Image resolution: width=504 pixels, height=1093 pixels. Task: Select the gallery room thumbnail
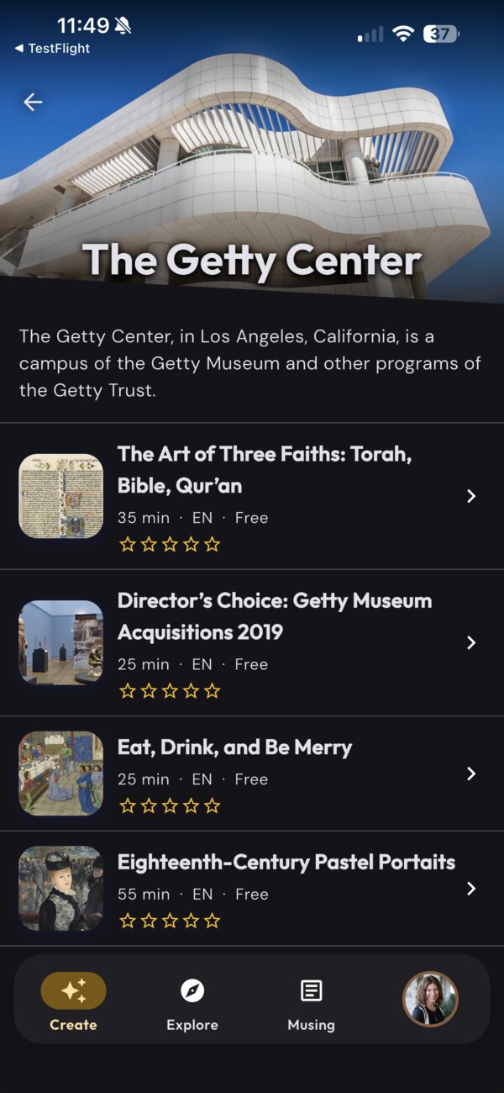click(x=60, y=642)
